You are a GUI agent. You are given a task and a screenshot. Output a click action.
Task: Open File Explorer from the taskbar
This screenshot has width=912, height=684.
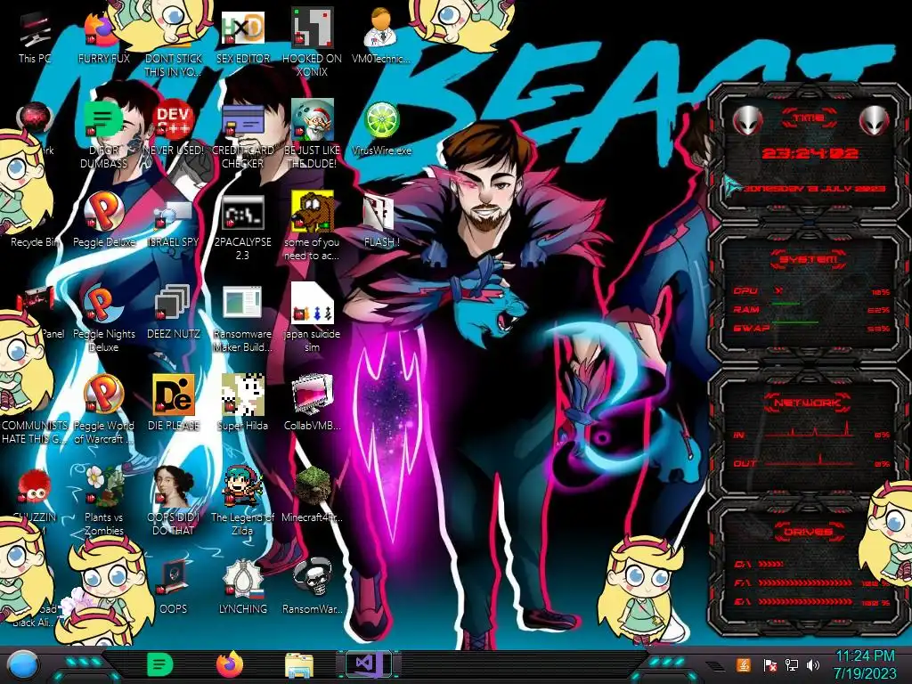coord(299,665)
